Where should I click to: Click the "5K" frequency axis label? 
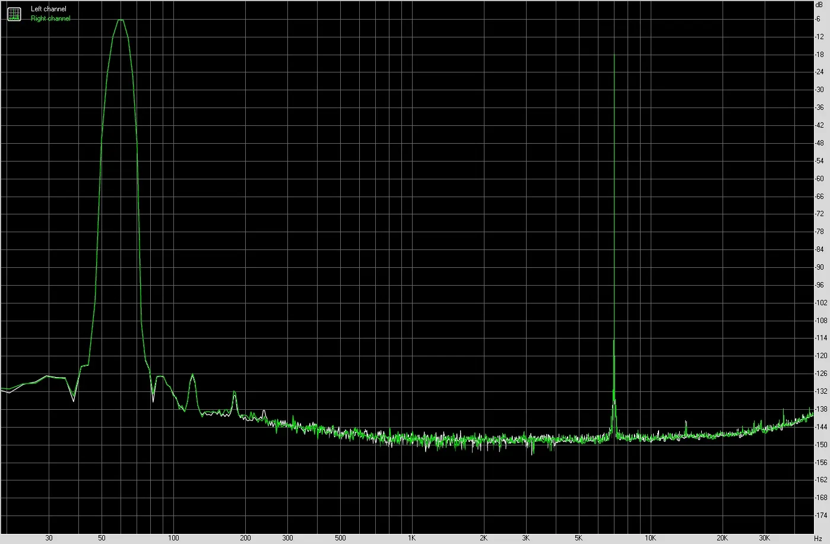pyautogui.click(x=578, y=538)
